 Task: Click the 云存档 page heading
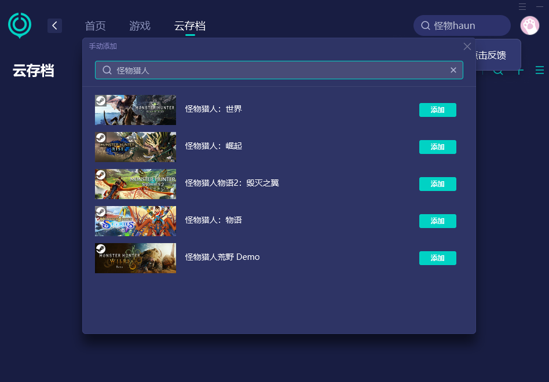(x=33, y=71)
